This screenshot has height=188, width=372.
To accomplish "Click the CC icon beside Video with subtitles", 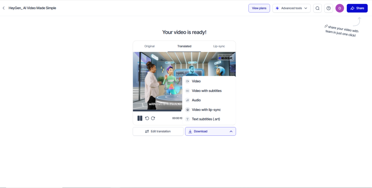I will [187, 91].
